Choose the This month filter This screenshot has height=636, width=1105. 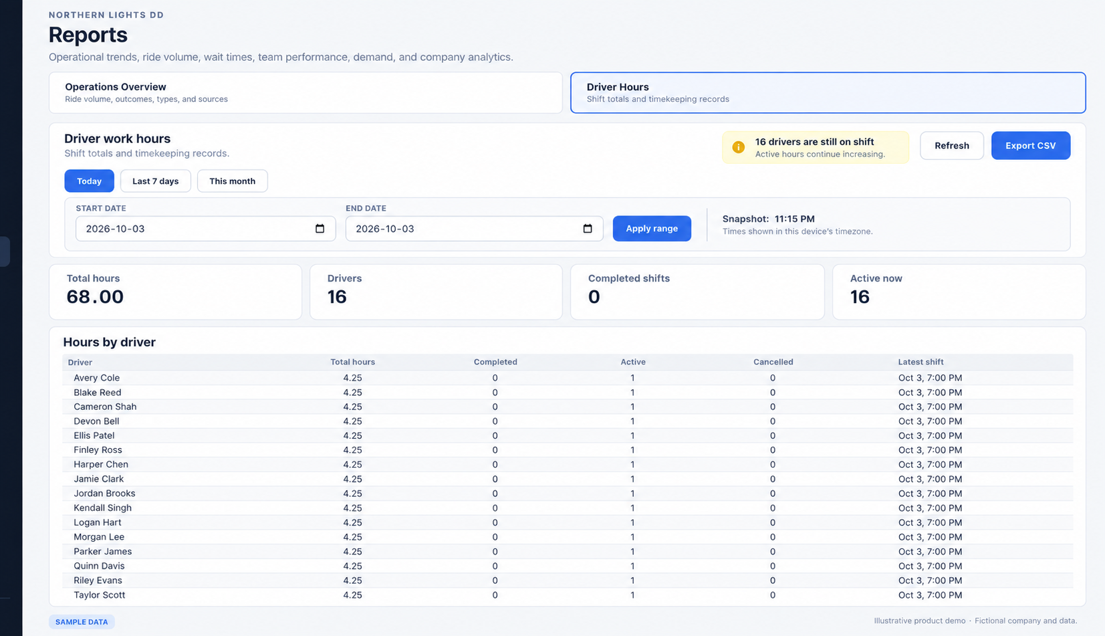[232, 181]
